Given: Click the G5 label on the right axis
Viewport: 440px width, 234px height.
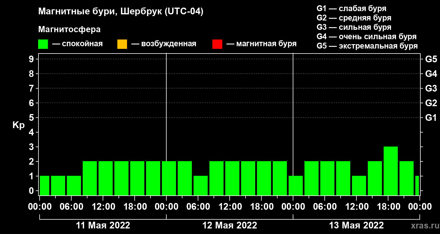Looking at the screenshot, I should tap(431, 59).
